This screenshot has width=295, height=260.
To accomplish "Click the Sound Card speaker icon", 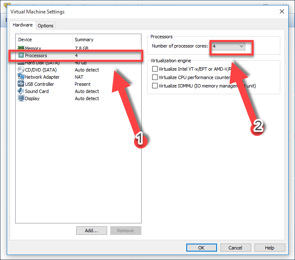I will (21, 91).
